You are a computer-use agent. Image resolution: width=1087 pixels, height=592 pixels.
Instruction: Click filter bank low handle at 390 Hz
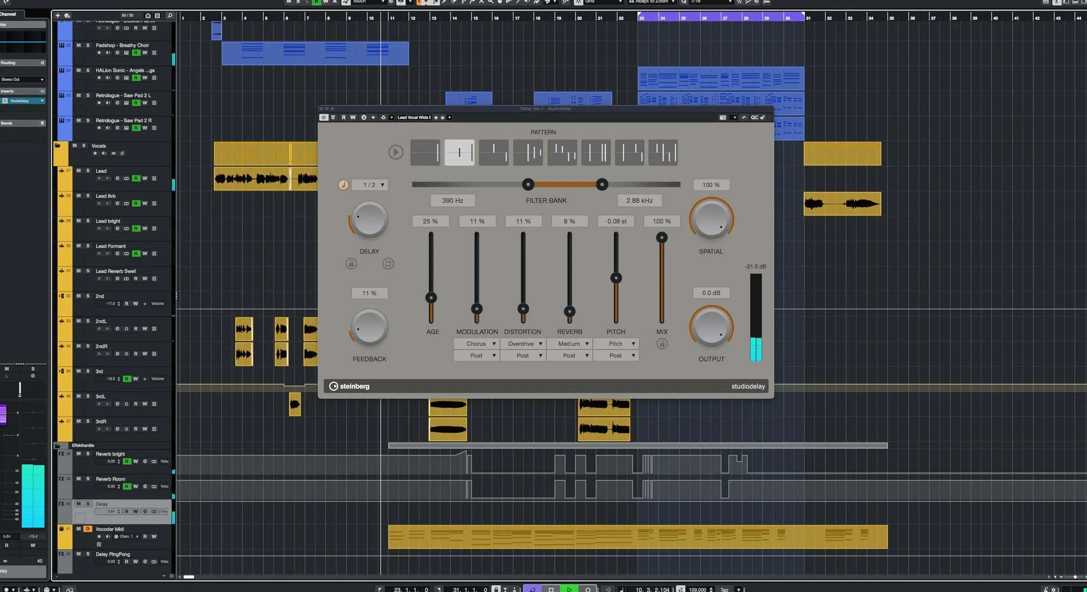pyautogui.click(x=528, y=184)
